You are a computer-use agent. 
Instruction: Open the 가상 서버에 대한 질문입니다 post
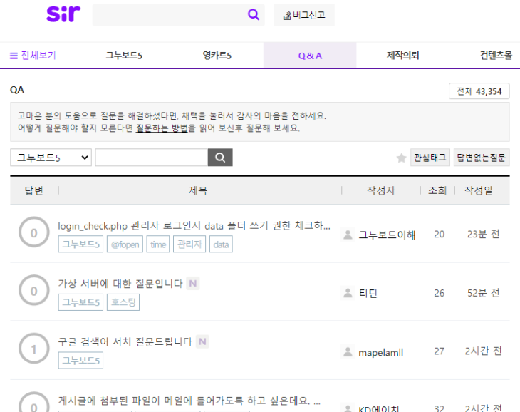click(120, 283)
